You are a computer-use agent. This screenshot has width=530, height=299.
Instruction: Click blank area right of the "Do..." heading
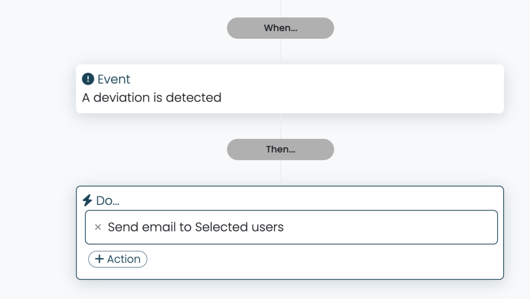tap(311, 200)
